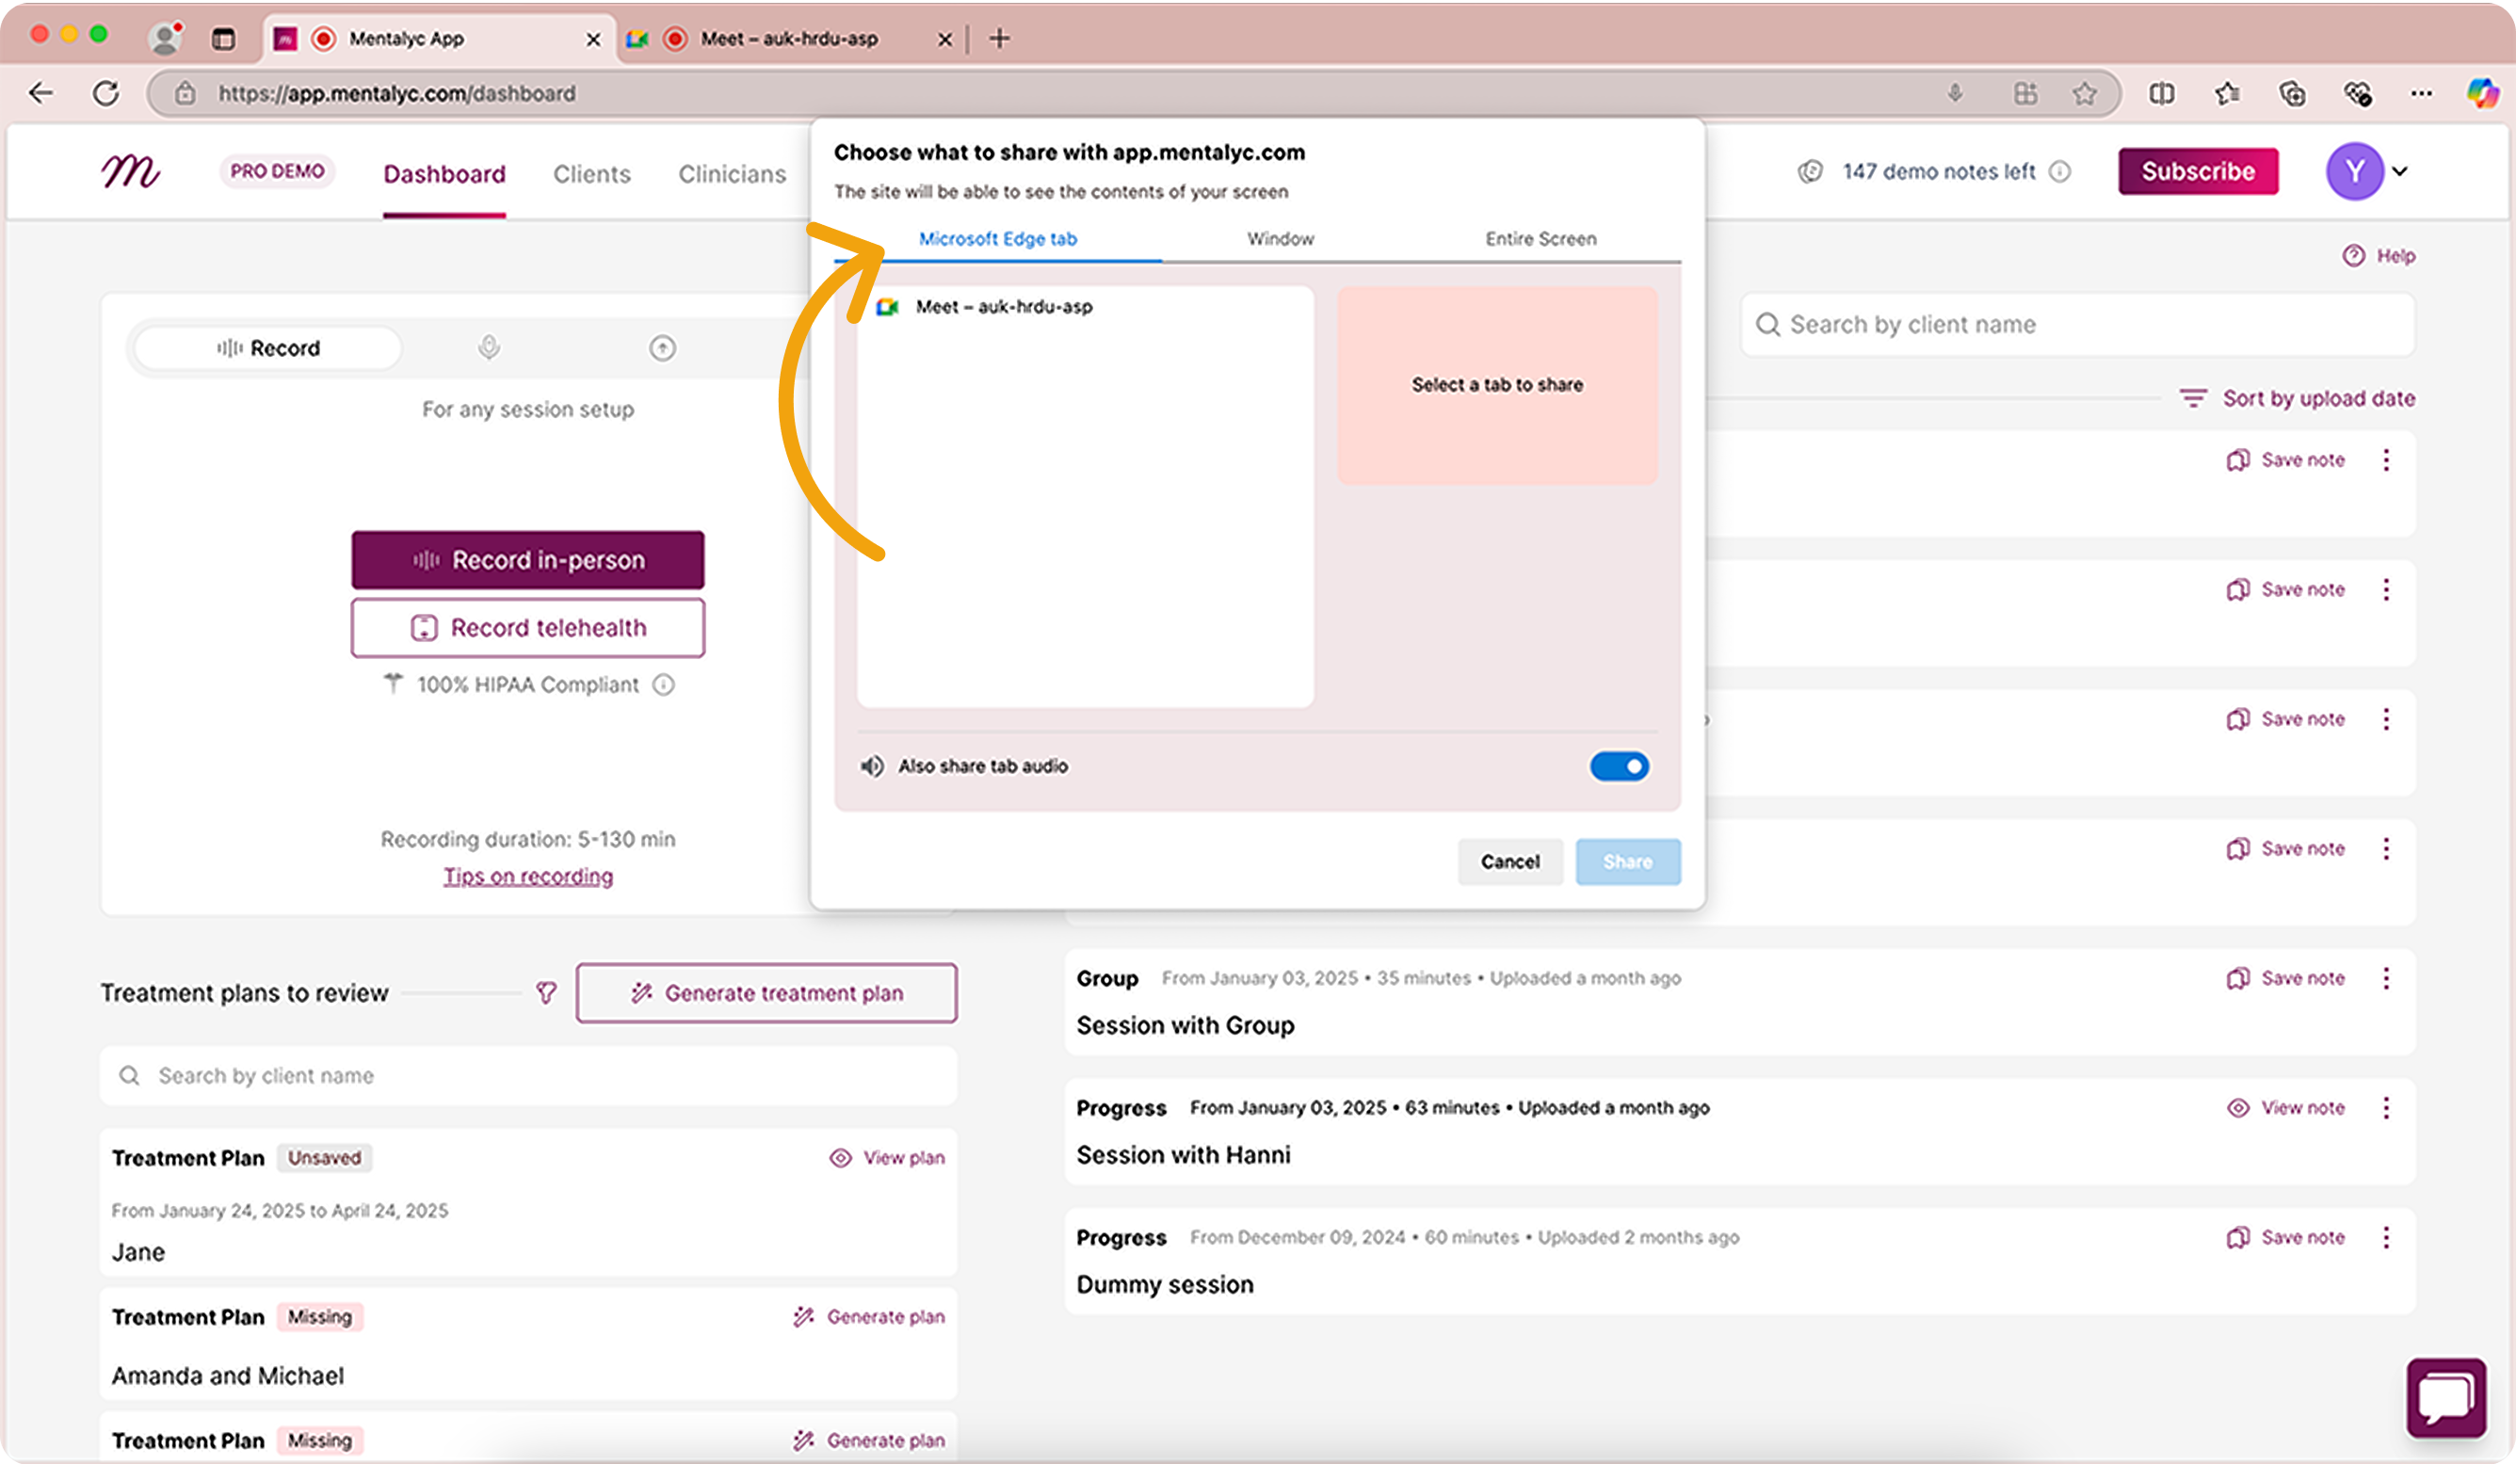Click the PRO DEMO badge
The height and width of the screenshot is (1464, 2516).
point(278,171)
